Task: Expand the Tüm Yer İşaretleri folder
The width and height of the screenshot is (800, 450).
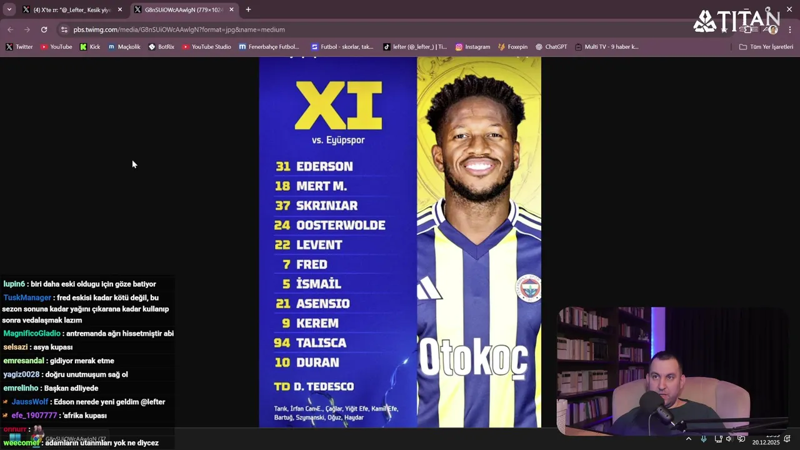Action: click(766, 47)
